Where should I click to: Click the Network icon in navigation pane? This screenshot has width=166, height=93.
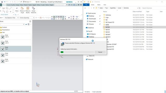[x=87, y=59]
